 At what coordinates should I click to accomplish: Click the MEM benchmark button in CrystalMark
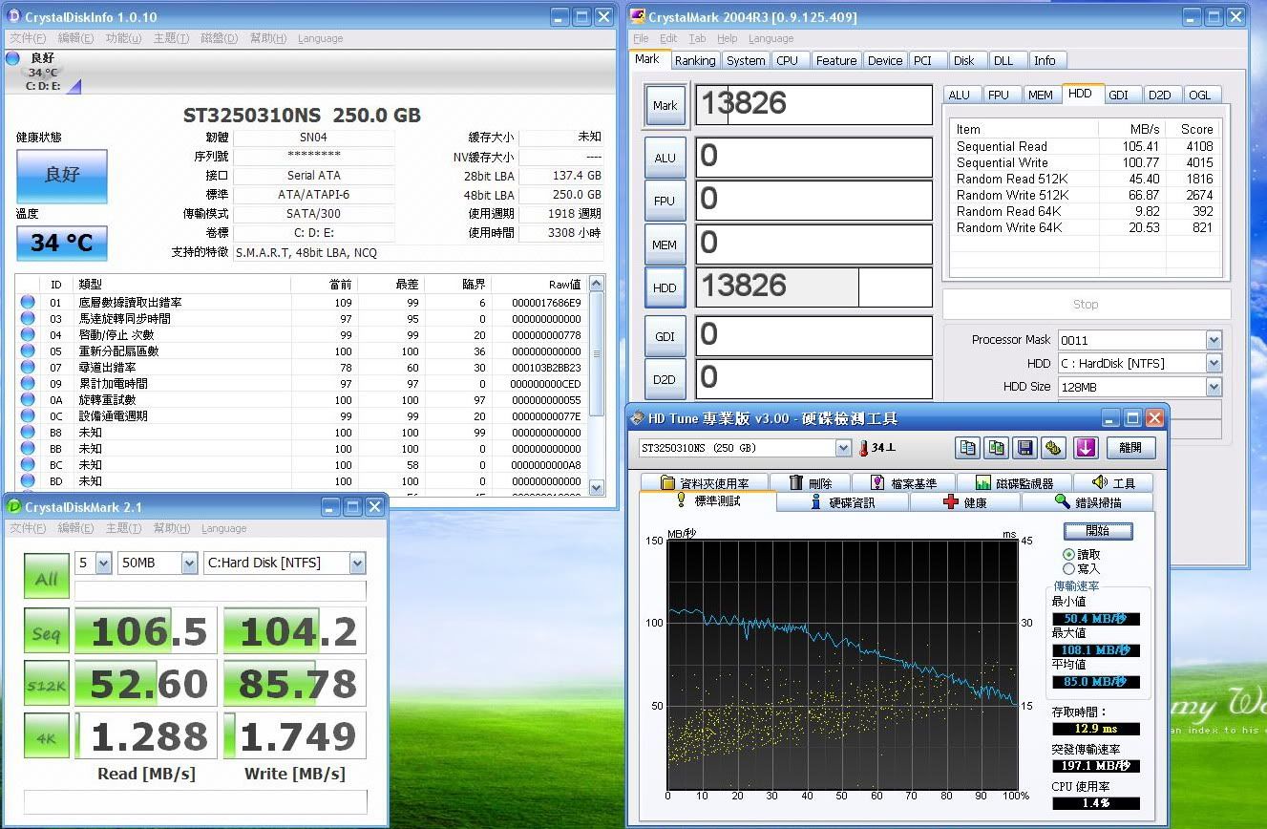pos(665,244)
